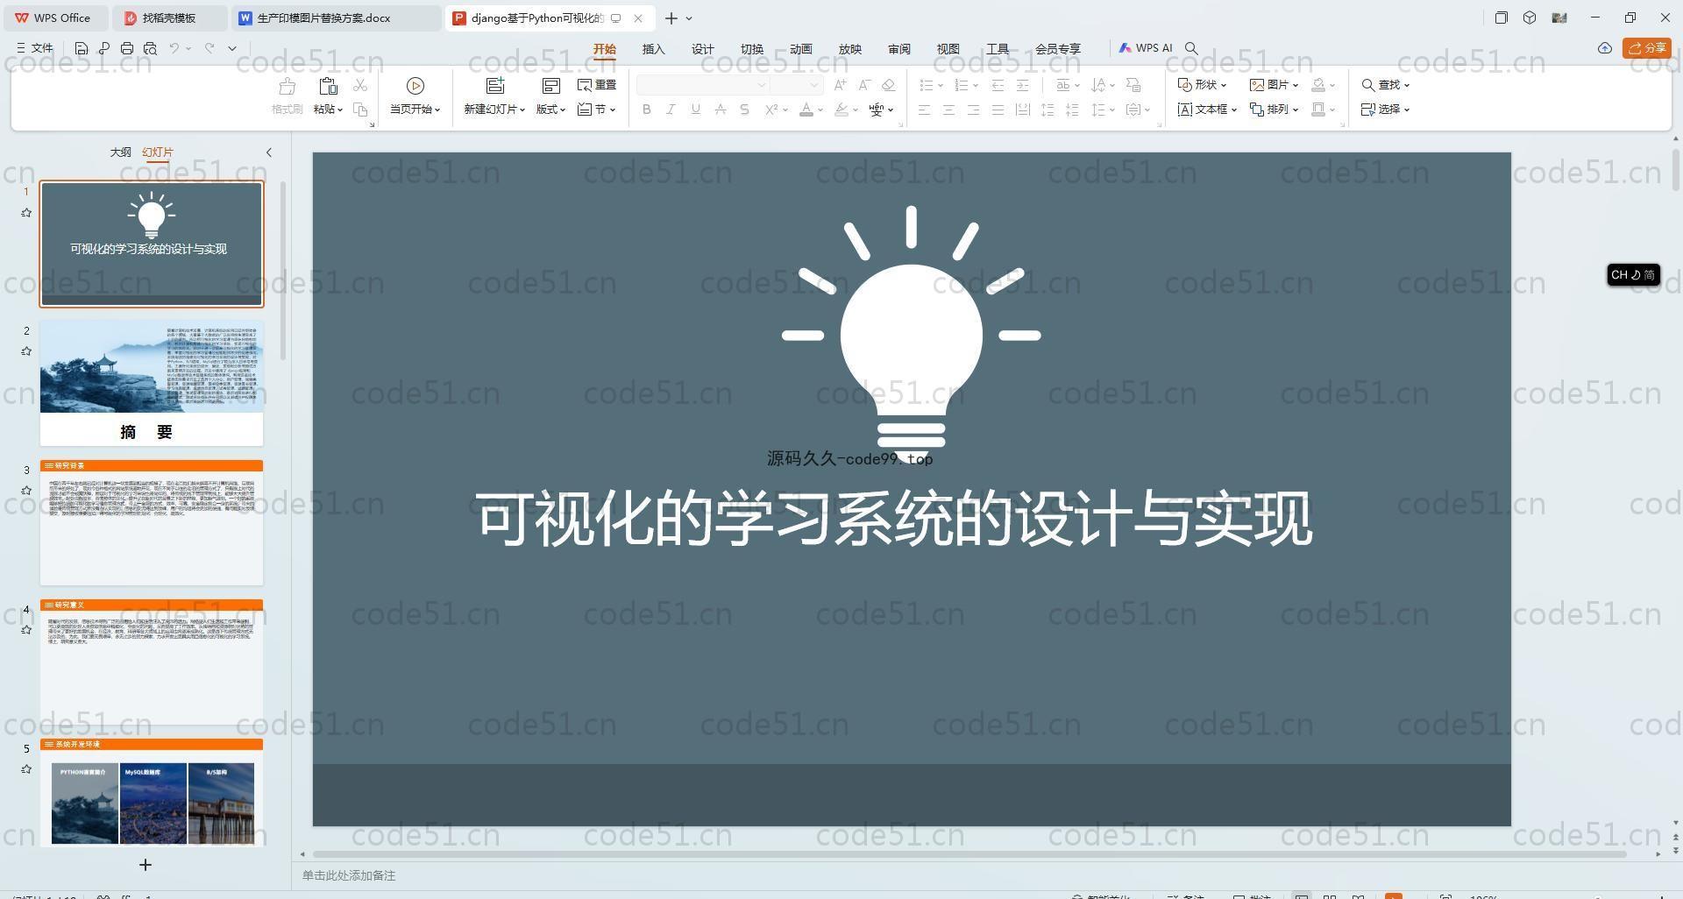Click the text highlight color swatch button
This screenshot has height=899, width=1683.
[x=841, y=110]
